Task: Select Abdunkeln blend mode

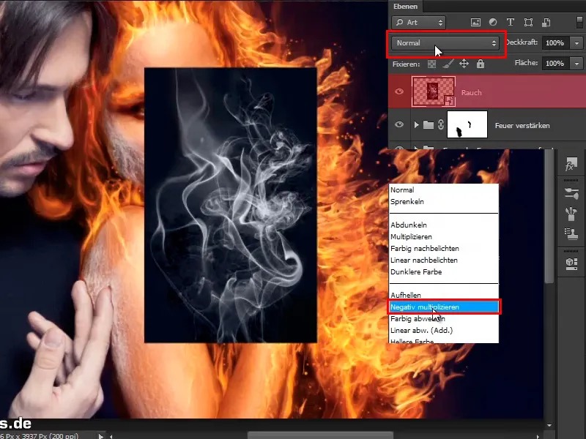Action: (x=444, y=225)
